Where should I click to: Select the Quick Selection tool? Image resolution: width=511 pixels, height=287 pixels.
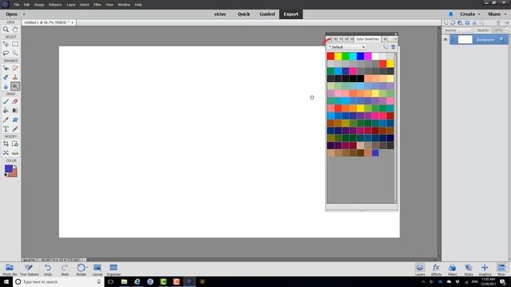click(x=15, y=53)
